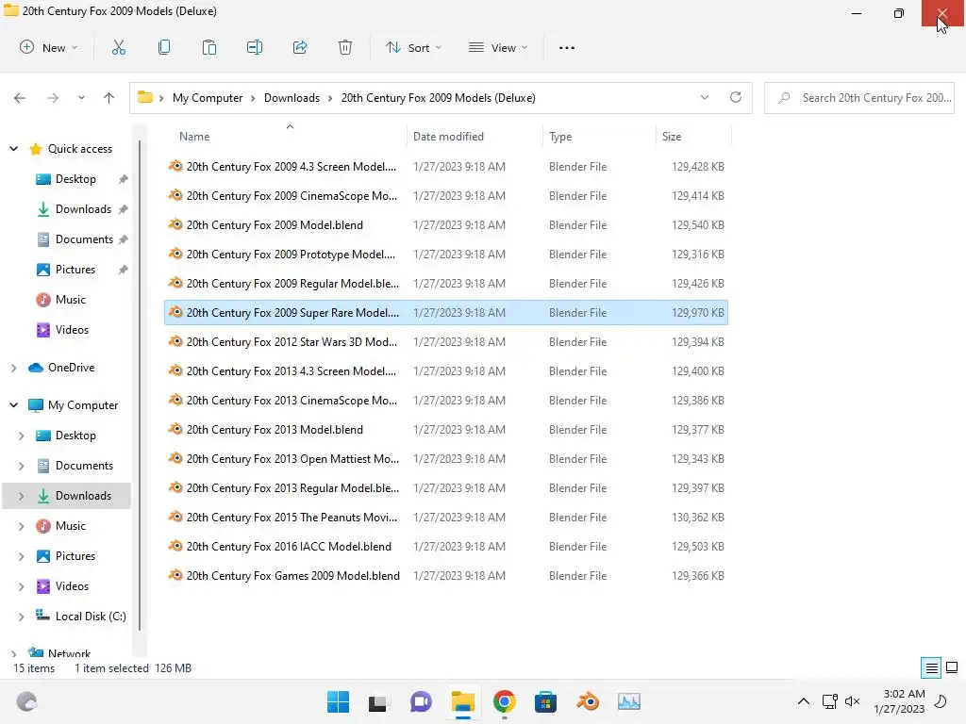This screenshot has width=966, height=724.
Task: Click the Cut scissors icon
Action: 118,47
